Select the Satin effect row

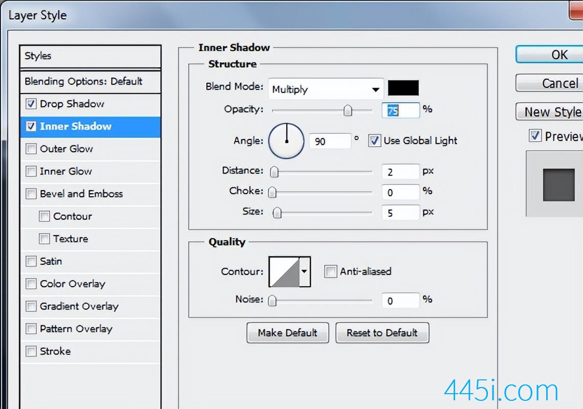[91, 261]
